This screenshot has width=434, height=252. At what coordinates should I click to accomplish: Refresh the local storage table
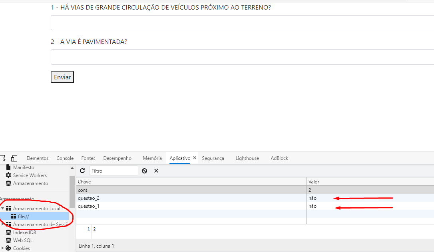(82, 171)
